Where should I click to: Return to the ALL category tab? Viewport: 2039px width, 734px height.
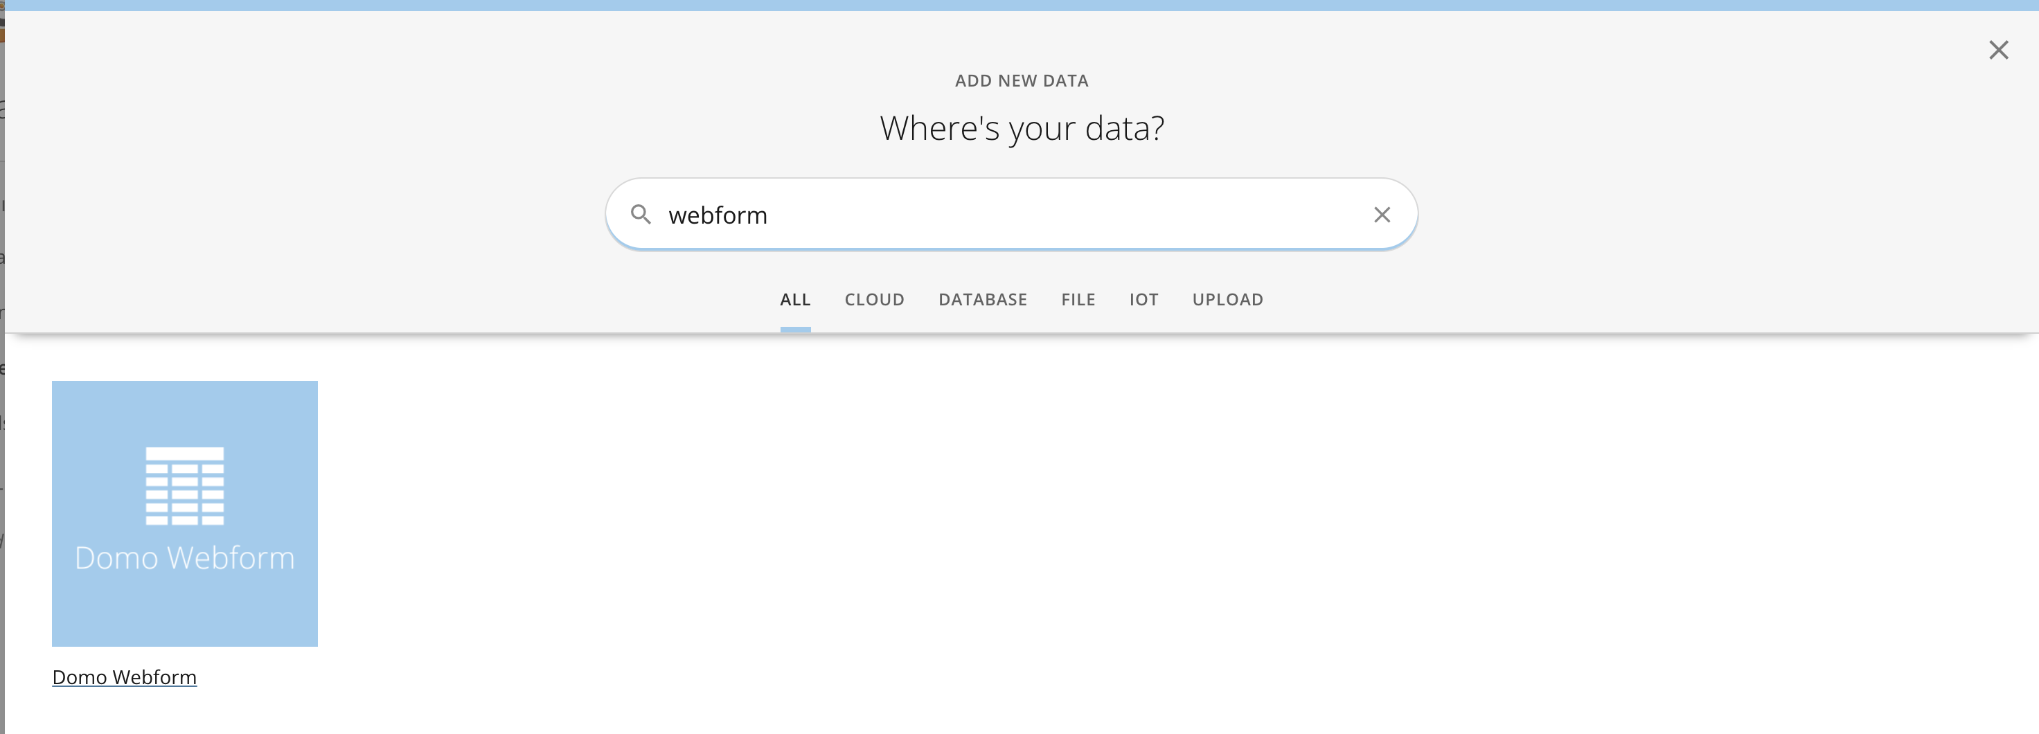pos(794,300)
